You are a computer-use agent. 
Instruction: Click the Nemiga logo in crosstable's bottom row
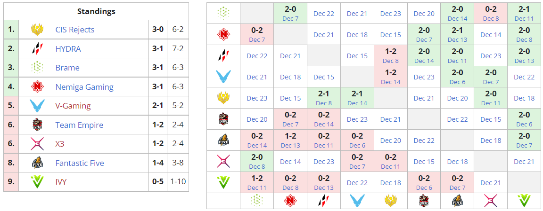(290, 201)
